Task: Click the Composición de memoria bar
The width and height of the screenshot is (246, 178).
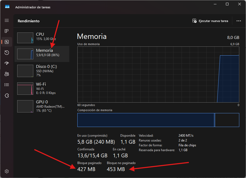Action: pos(158,120)
